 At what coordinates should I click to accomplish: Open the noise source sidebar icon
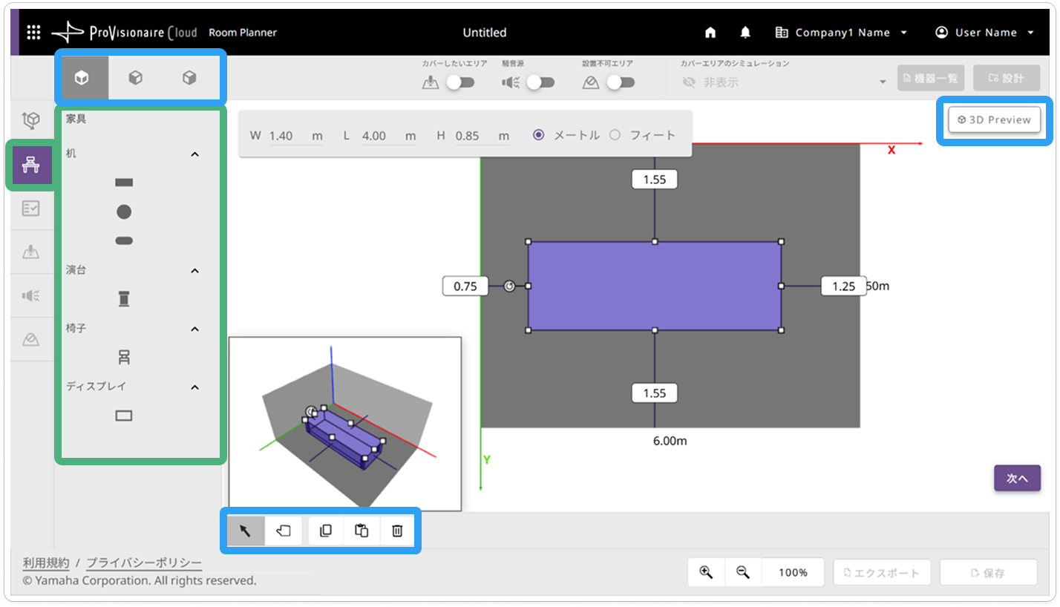pyautogui.click(x=30, y=296)
